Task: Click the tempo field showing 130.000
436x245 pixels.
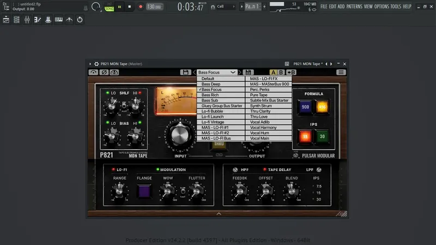Action: (154, 7)
